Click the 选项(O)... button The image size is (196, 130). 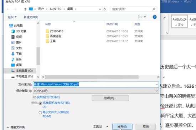(110, 98)
